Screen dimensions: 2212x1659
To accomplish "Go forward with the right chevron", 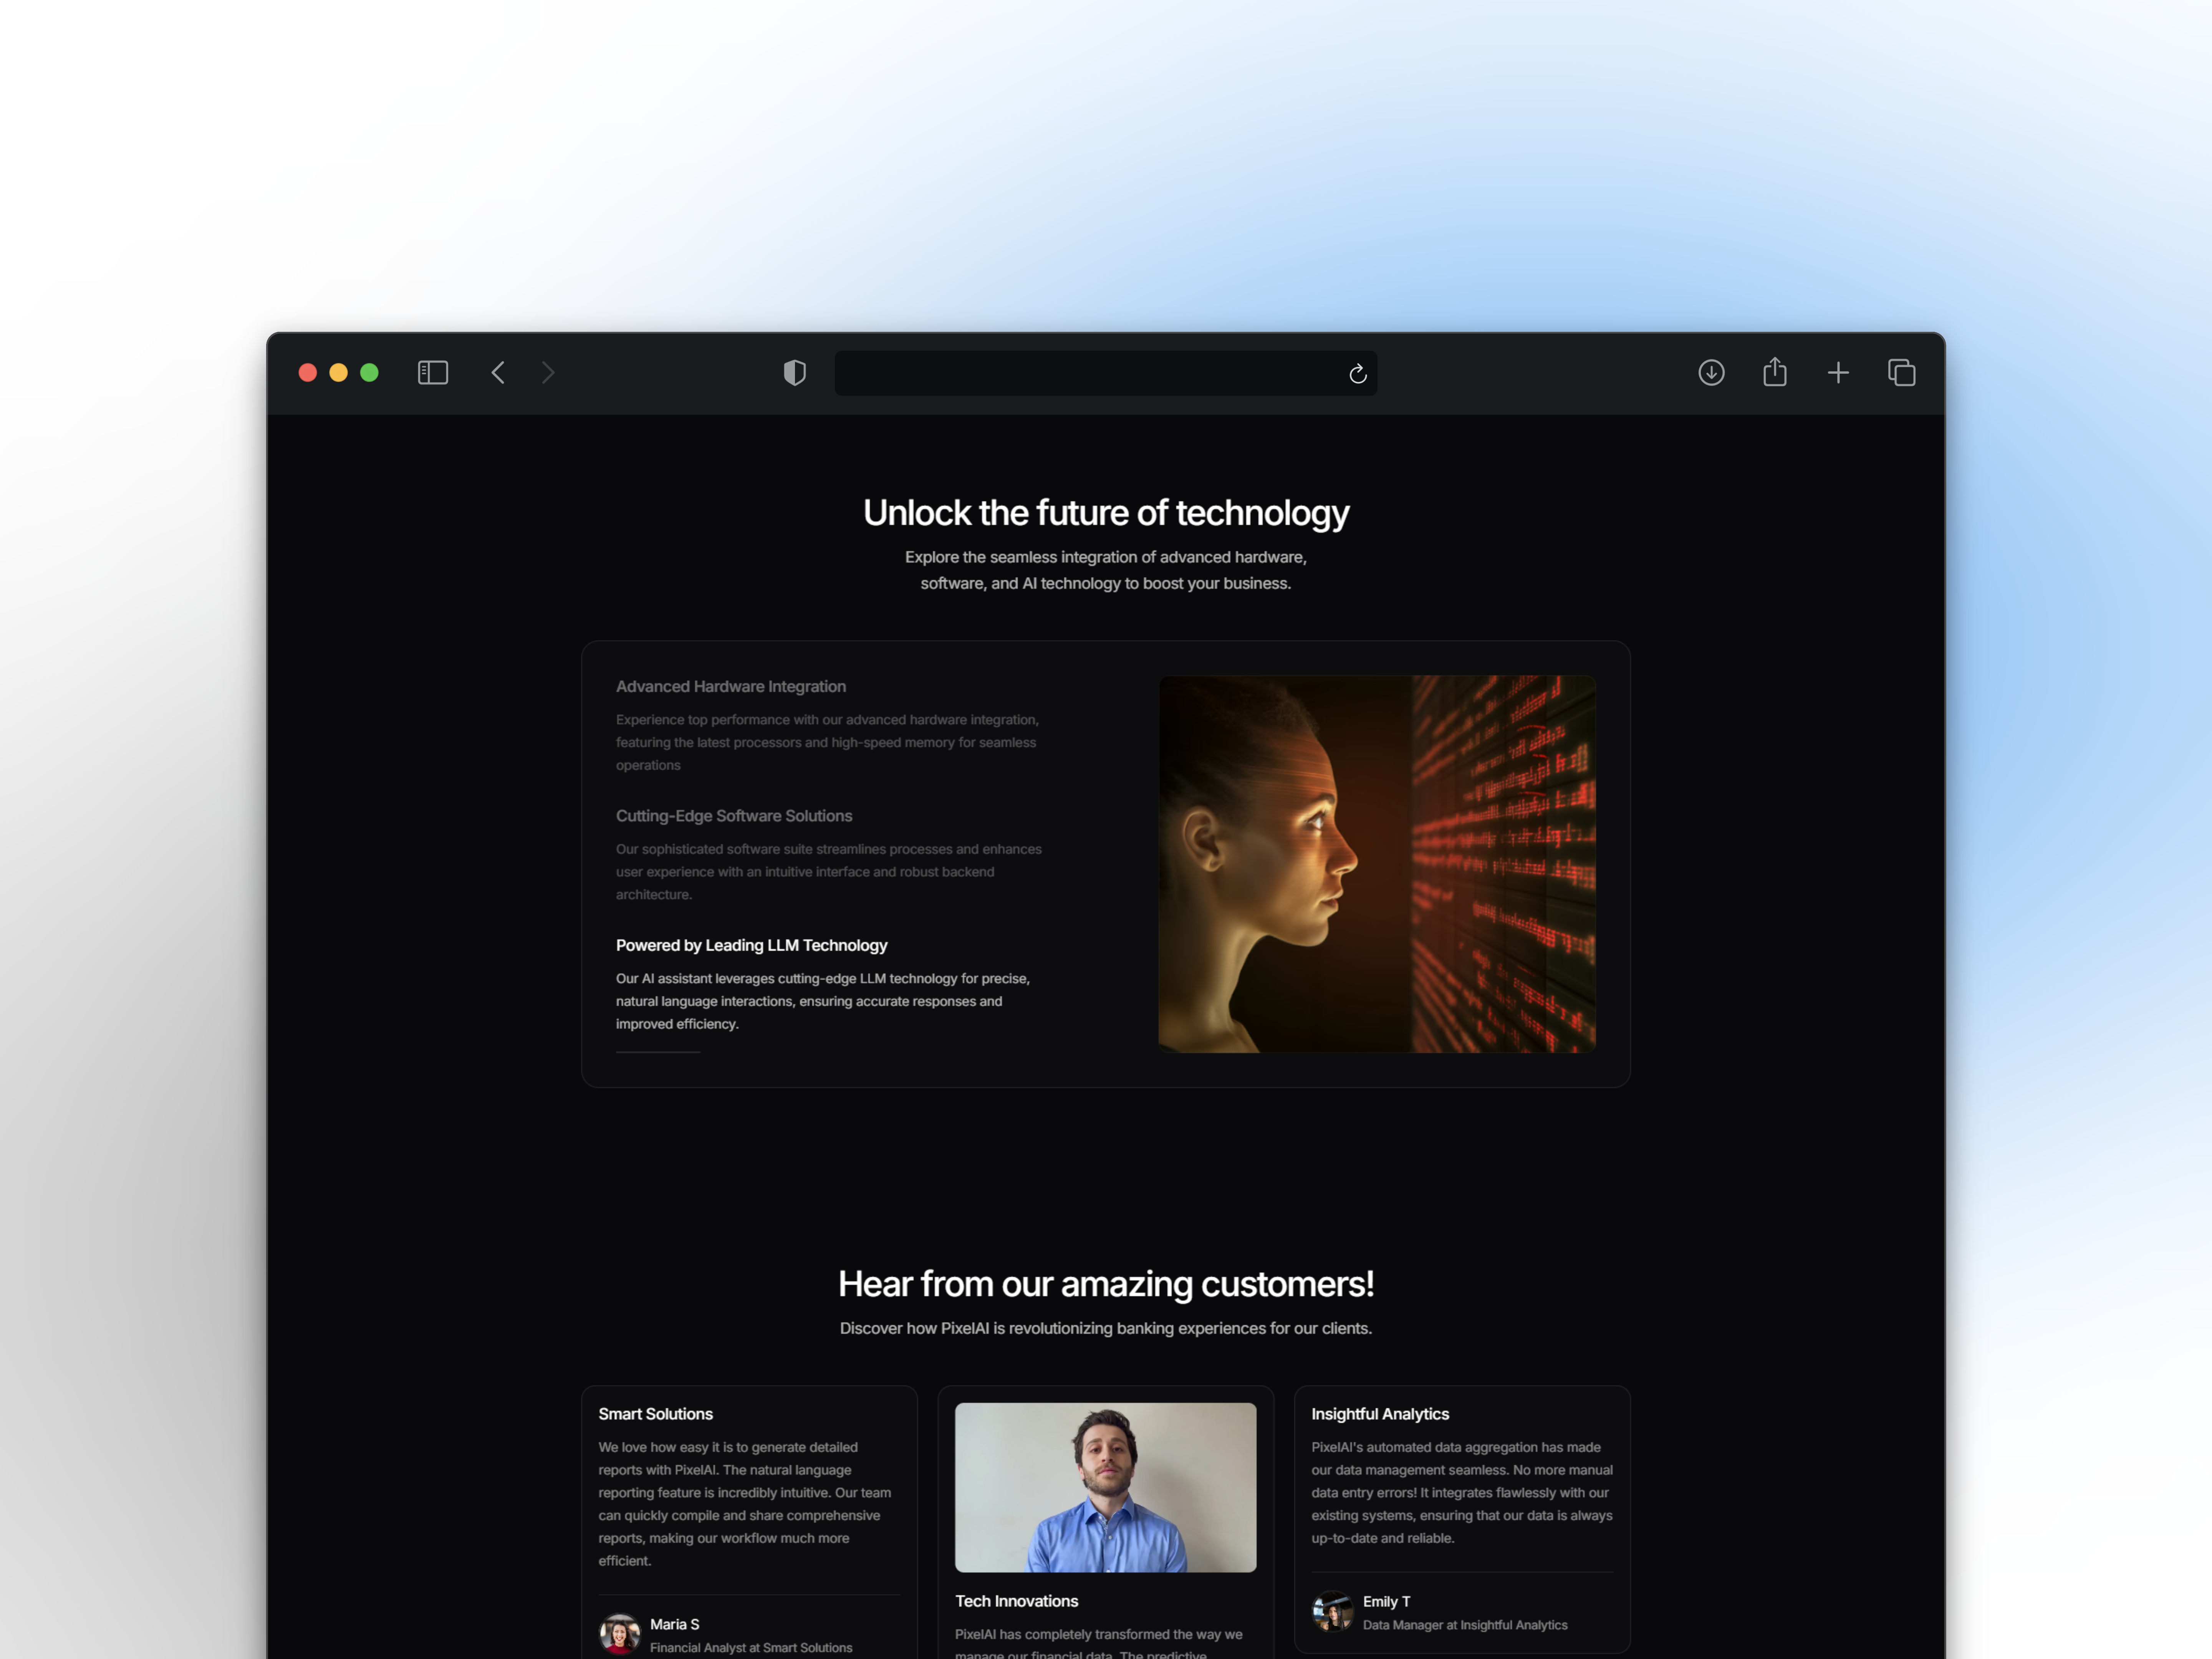I will tap(548, 373).
